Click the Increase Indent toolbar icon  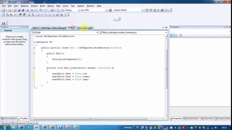click(x=24, y=14)
